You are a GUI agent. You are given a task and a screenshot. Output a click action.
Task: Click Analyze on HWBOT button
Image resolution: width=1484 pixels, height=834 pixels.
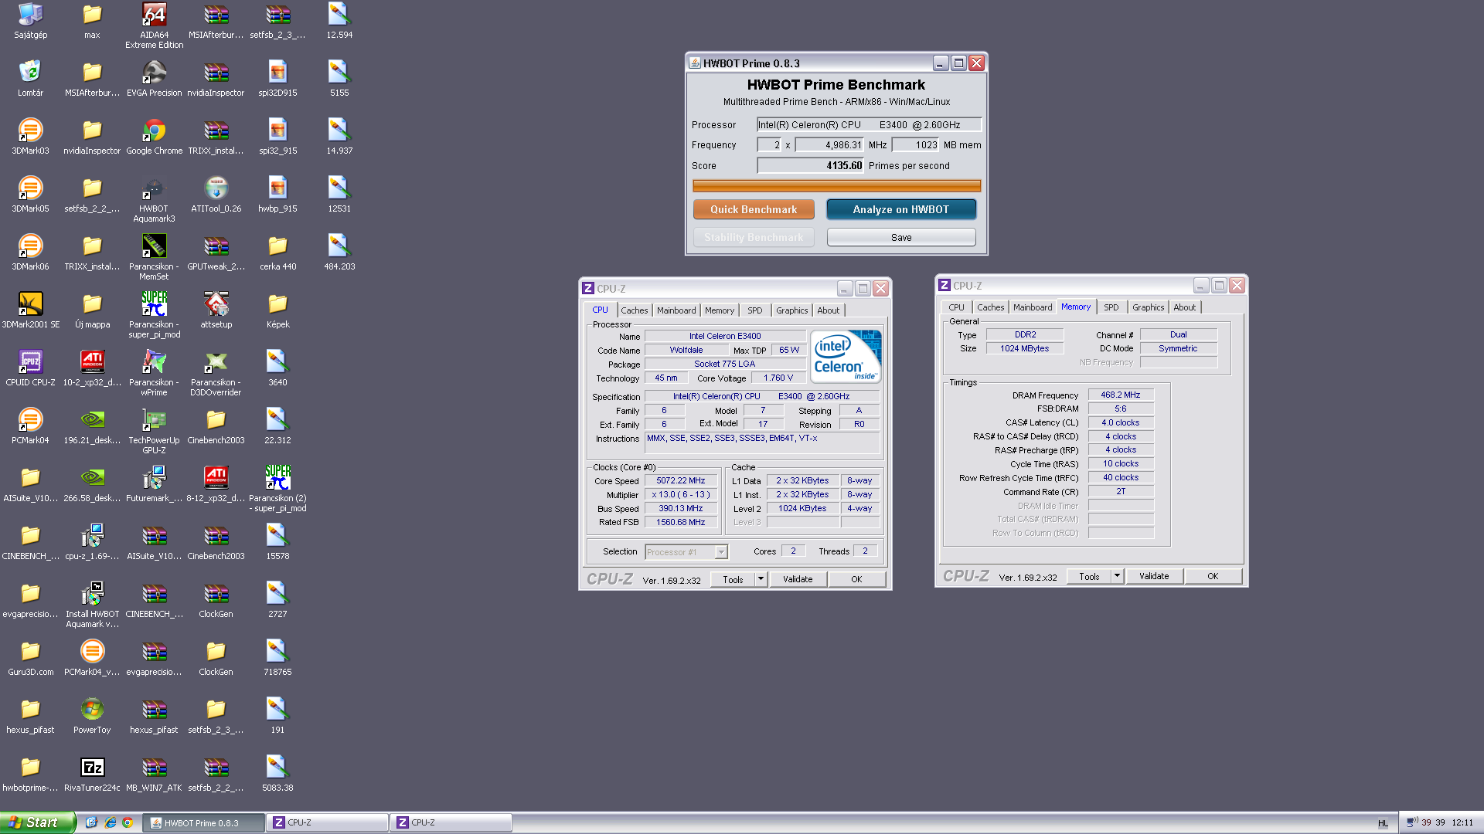(x=900, y=209)
